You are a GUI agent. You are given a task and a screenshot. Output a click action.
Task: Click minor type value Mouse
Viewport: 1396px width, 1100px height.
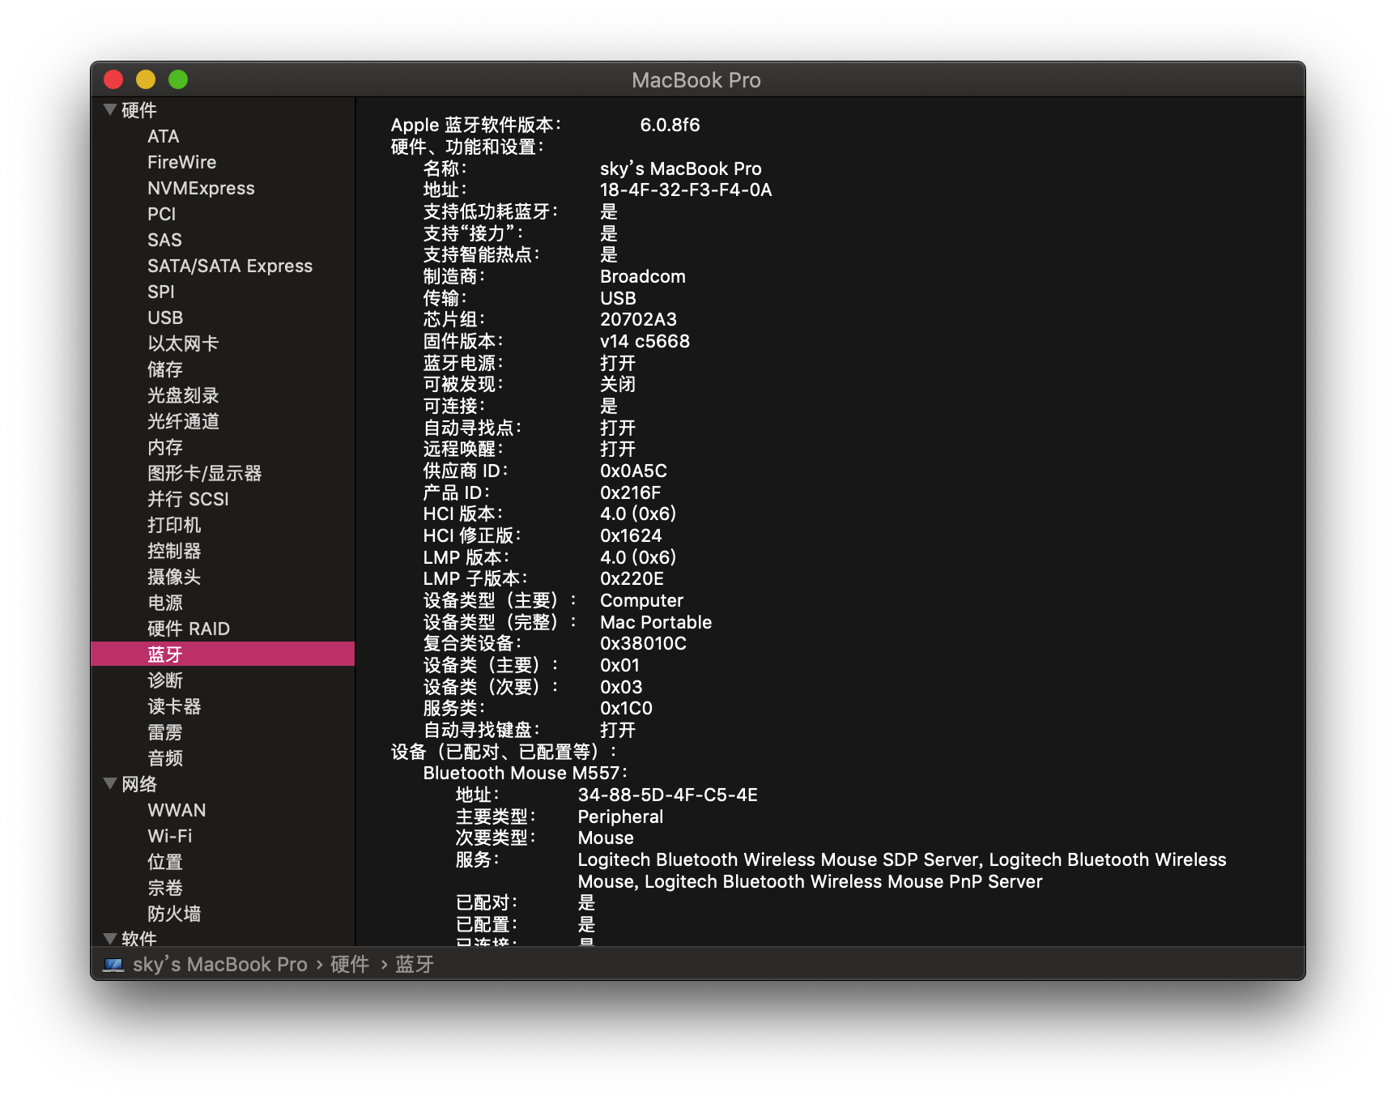(x=606, y=838)
